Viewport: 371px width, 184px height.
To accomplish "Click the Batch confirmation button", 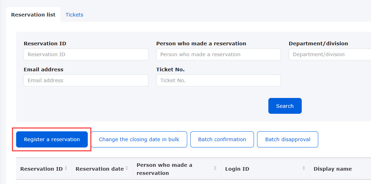I will pyautogui.click(x=222, y=139).
